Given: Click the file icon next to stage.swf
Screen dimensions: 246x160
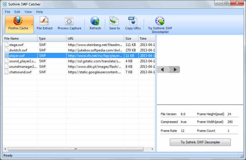Looking at the screenshot, I should pos(7,45).
